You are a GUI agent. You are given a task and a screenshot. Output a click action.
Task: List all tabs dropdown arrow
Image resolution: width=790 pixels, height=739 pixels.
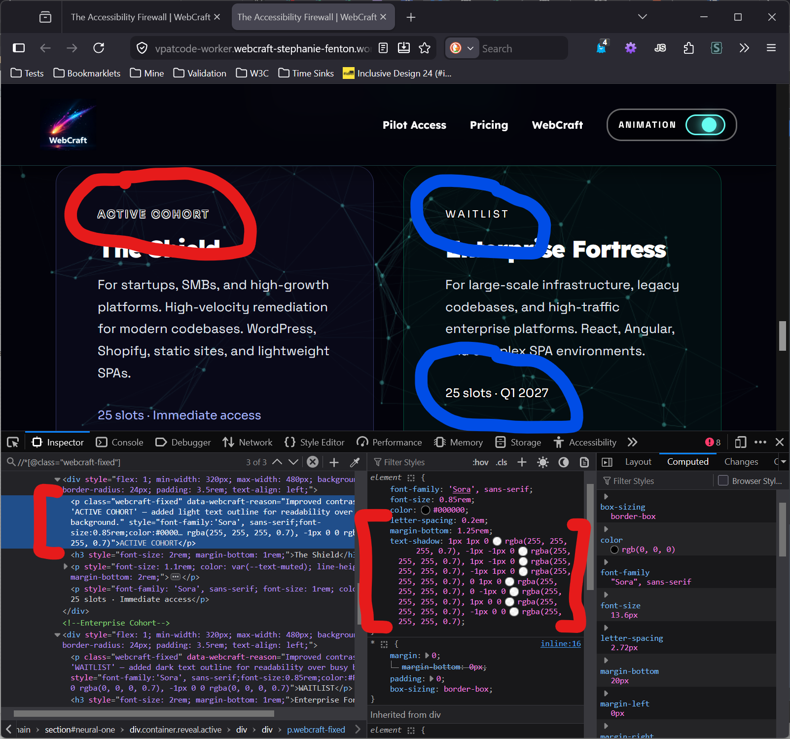tap(643, 17)
